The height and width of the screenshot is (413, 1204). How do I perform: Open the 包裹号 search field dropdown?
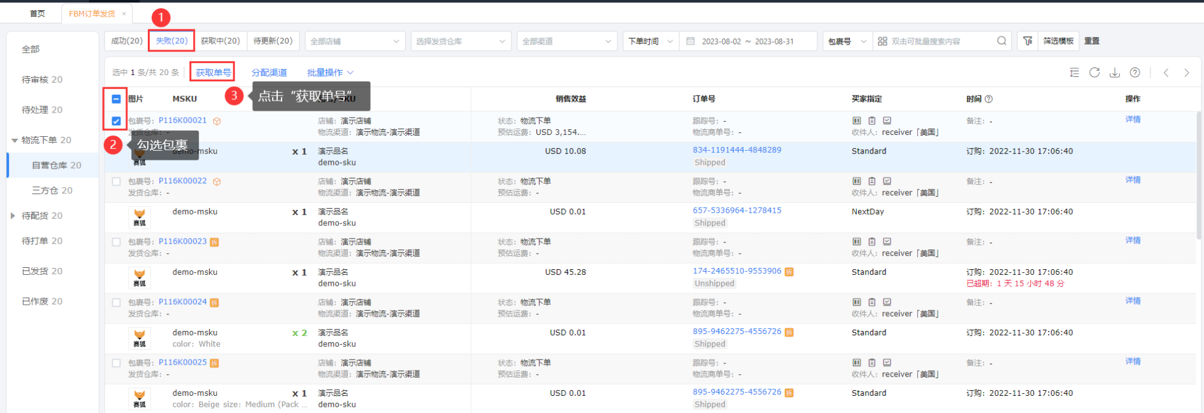pos(847,41)
